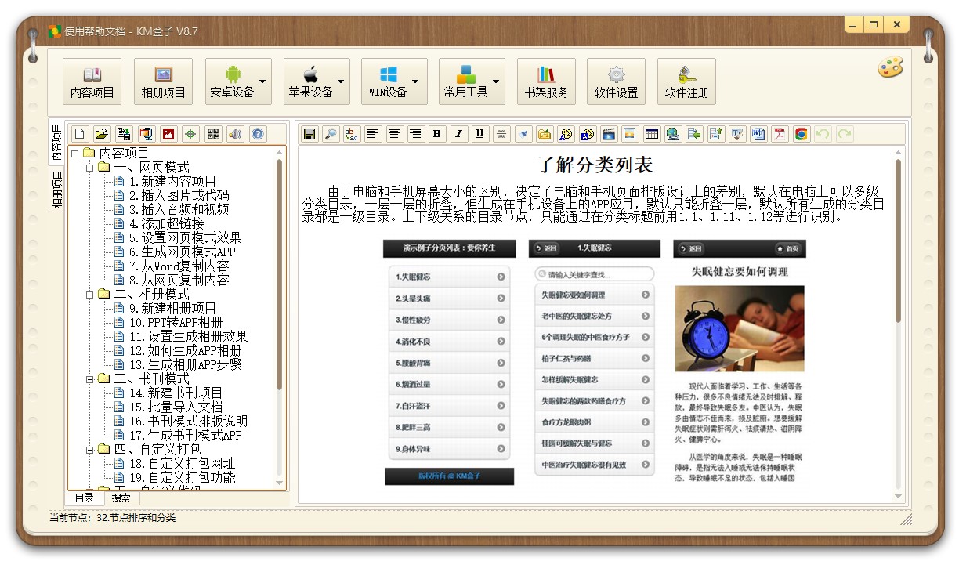Click the landscape picture icon in editor toolbar
The width and height of the screenshot is (959, 572).
click(x=629, y=134)
